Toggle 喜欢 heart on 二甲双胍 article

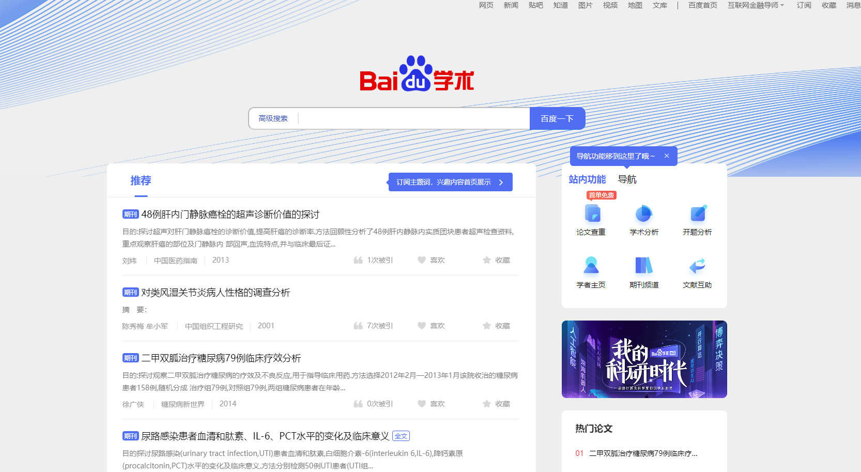(422, 404)
